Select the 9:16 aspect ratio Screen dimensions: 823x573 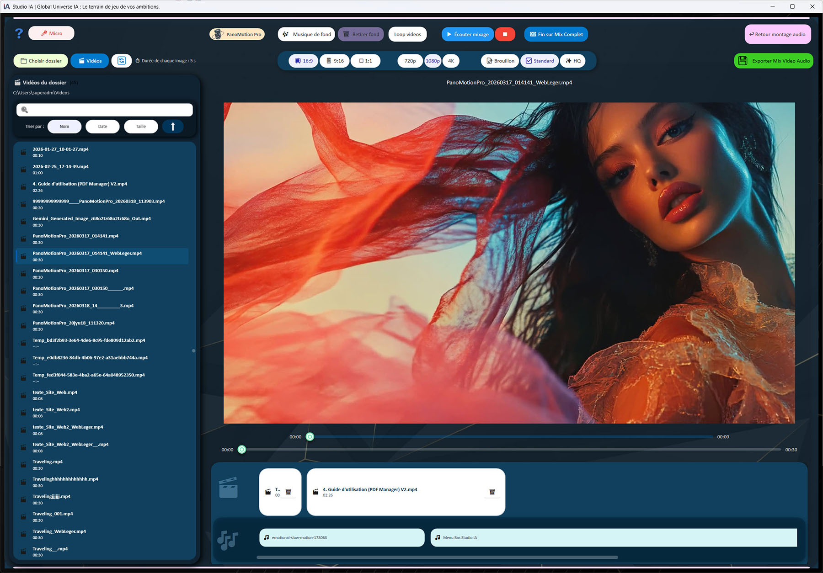click(x=334, y=61)
